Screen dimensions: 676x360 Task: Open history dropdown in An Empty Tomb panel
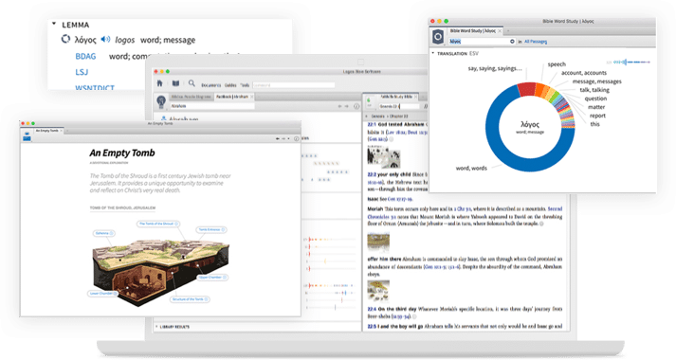click(x=288, y=138)
